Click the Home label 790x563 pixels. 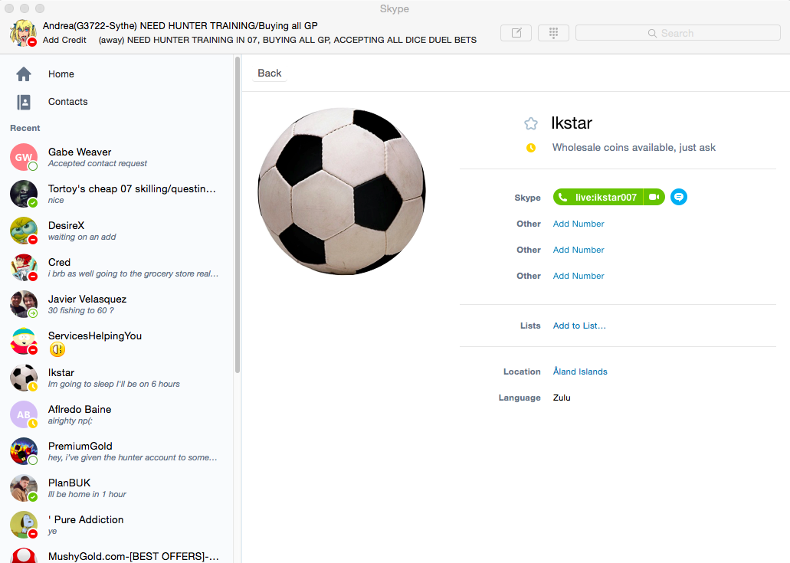[61, 74]
